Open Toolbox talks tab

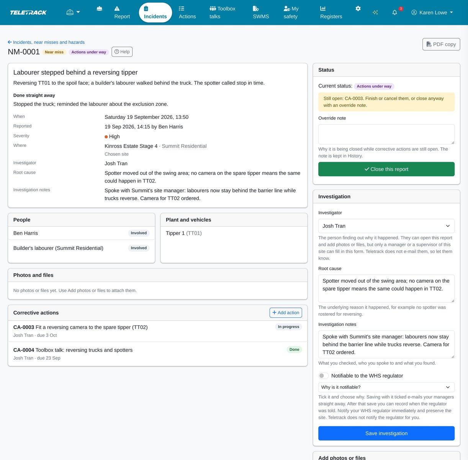(x=222, y=13)
